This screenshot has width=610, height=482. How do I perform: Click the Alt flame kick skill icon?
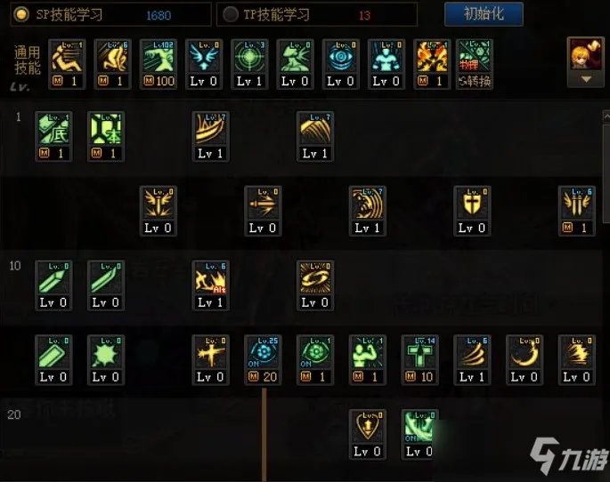pyautogui.click(x=210, y=285)
